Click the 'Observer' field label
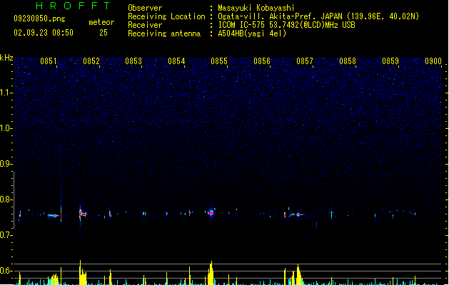 pos(145,8)
